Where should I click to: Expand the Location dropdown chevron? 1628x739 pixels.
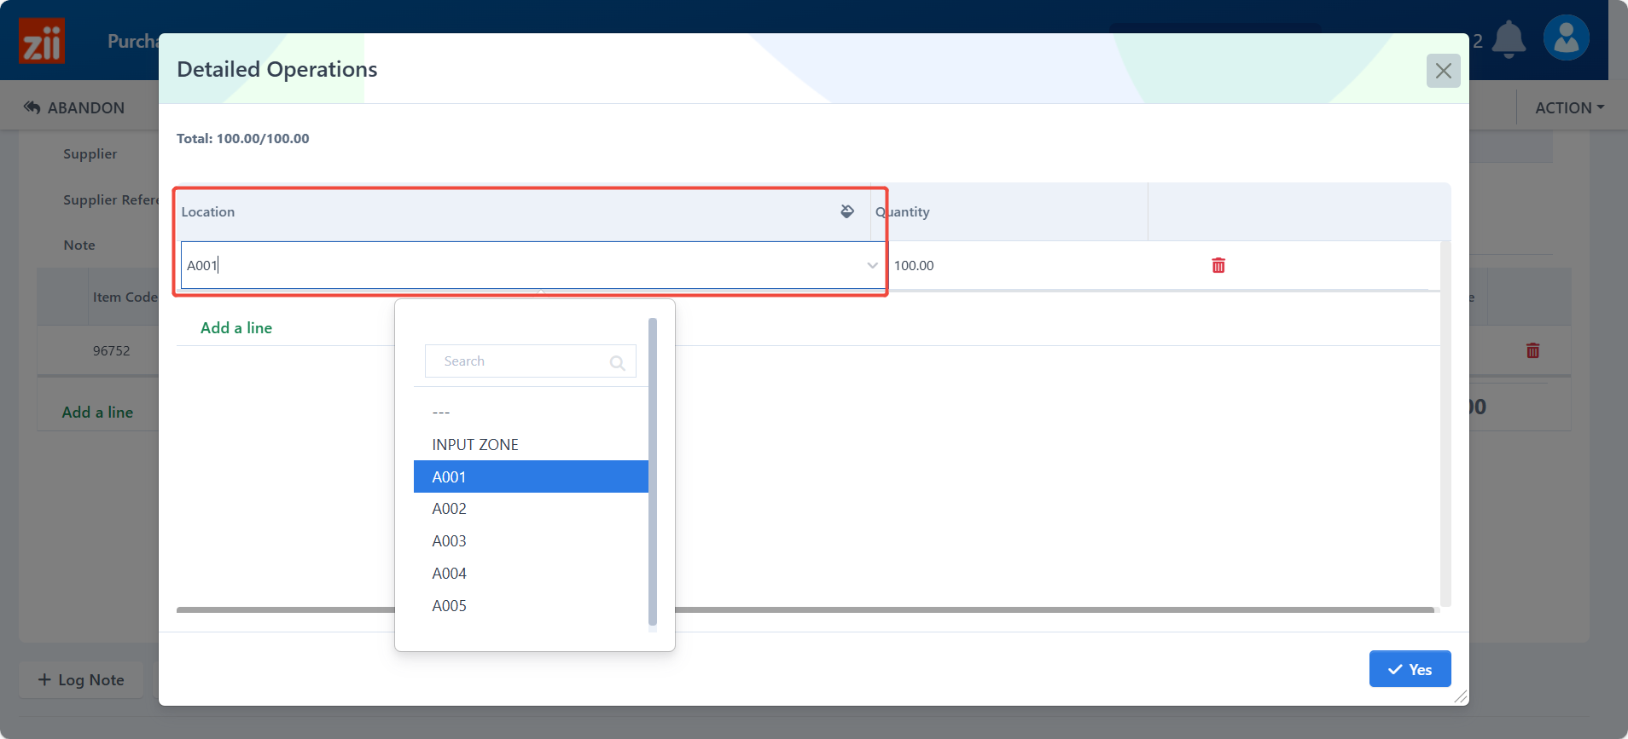pyautogui.click(x=872, y=265)
